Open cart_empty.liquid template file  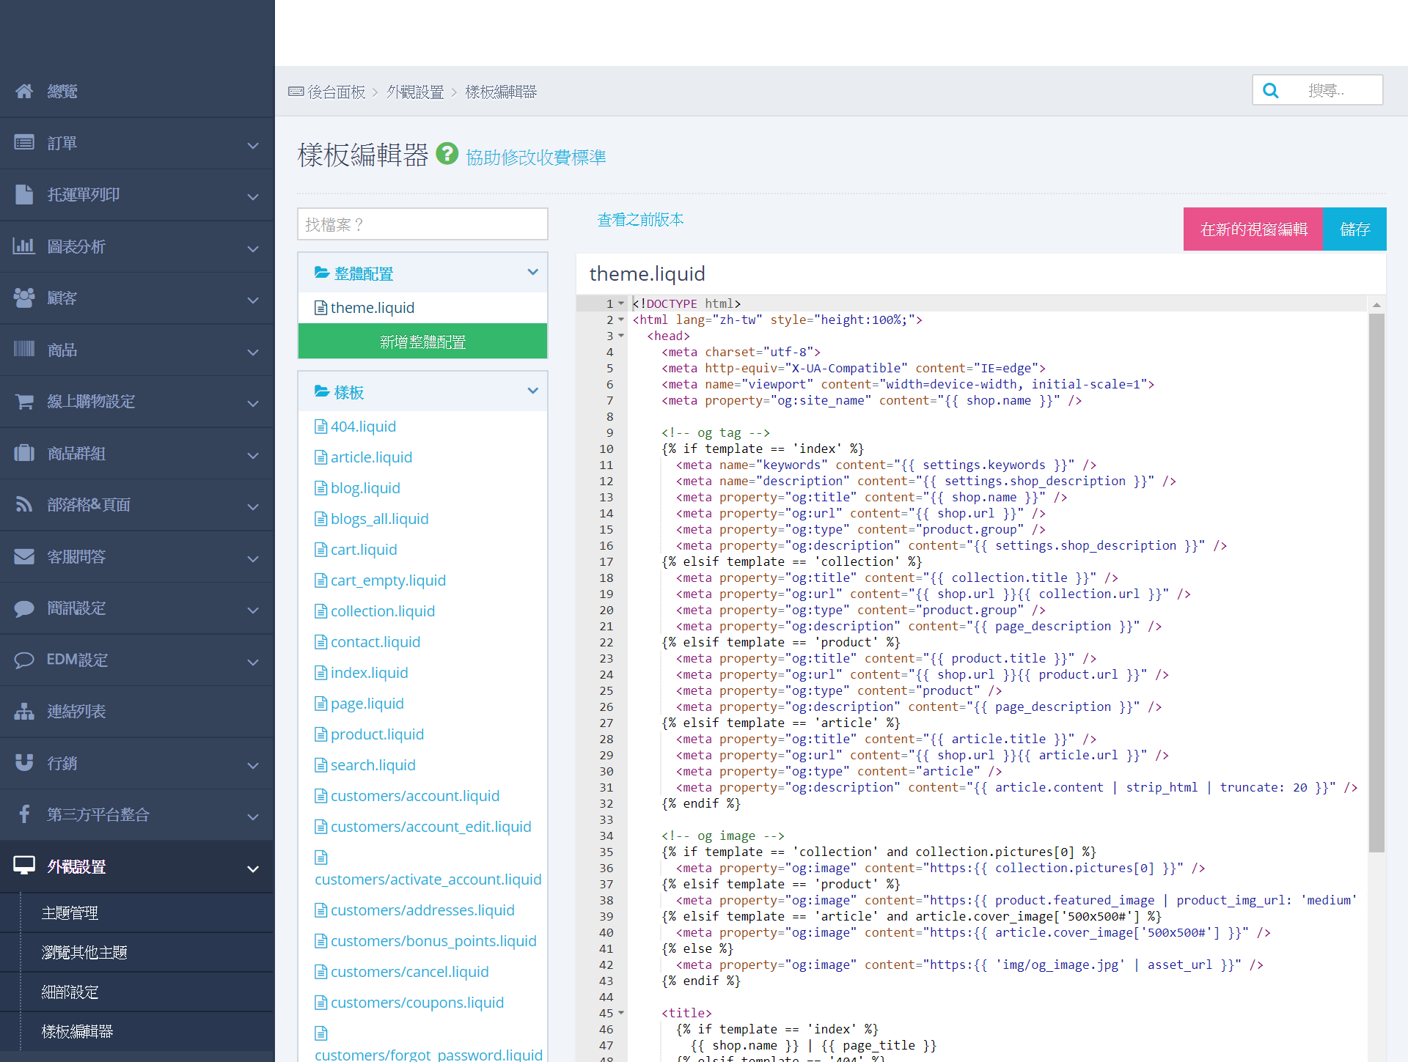(x=388, y=580)
